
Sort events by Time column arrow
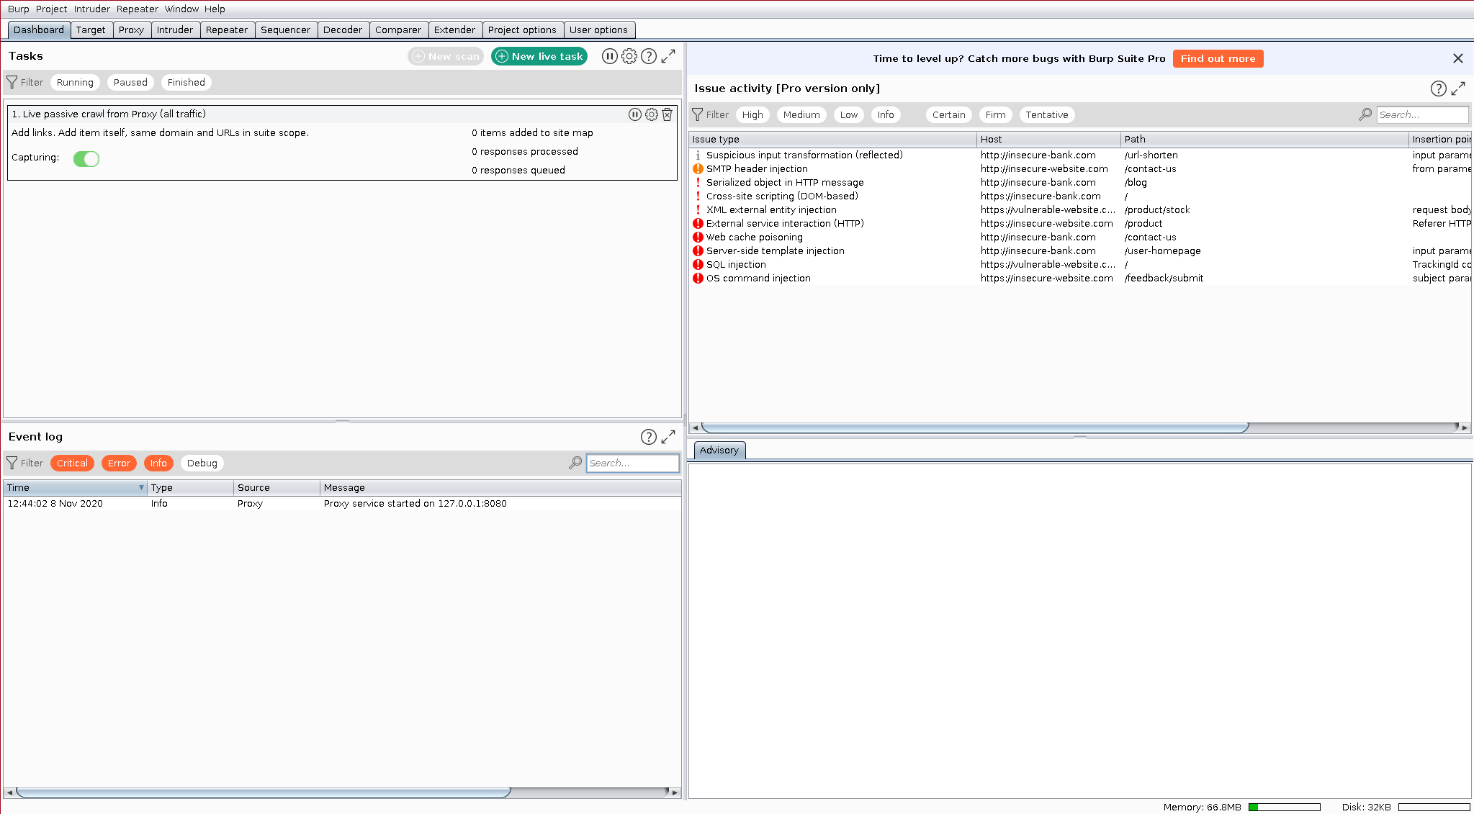coord(141,488)
